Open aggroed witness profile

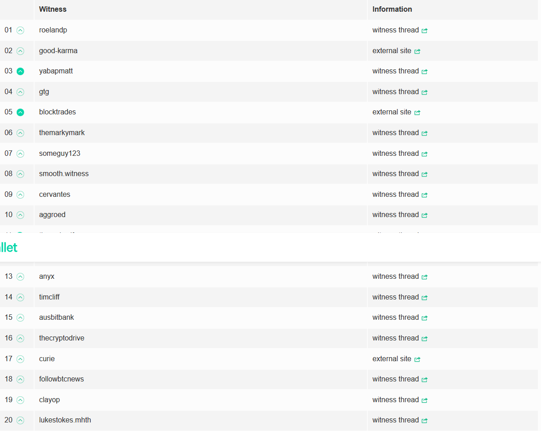(52, 215)
